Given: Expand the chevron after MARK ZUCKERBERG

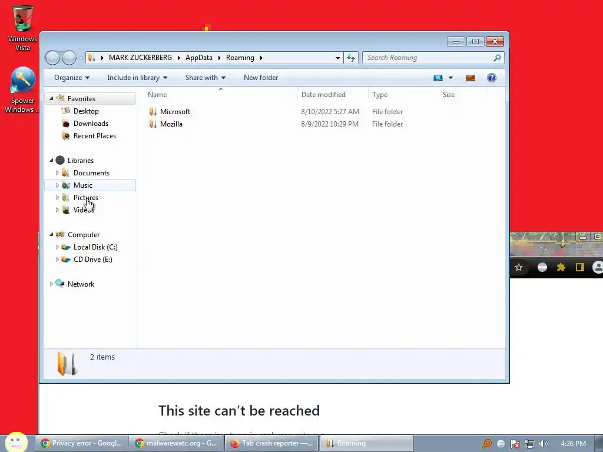Looking at the screenshot, I should (179, 58).
